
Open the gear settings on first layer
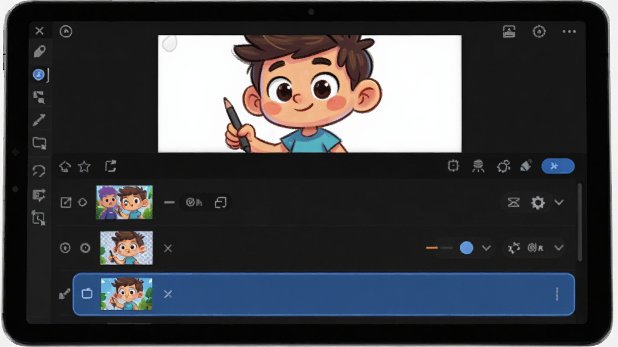click(538, 202)
